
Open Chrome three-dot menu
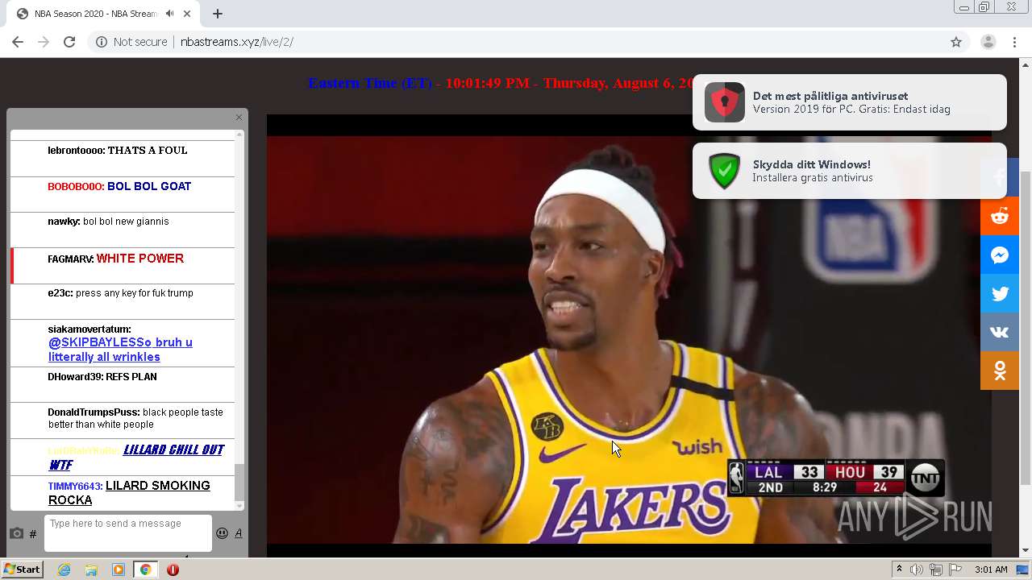pos(1014,42)
